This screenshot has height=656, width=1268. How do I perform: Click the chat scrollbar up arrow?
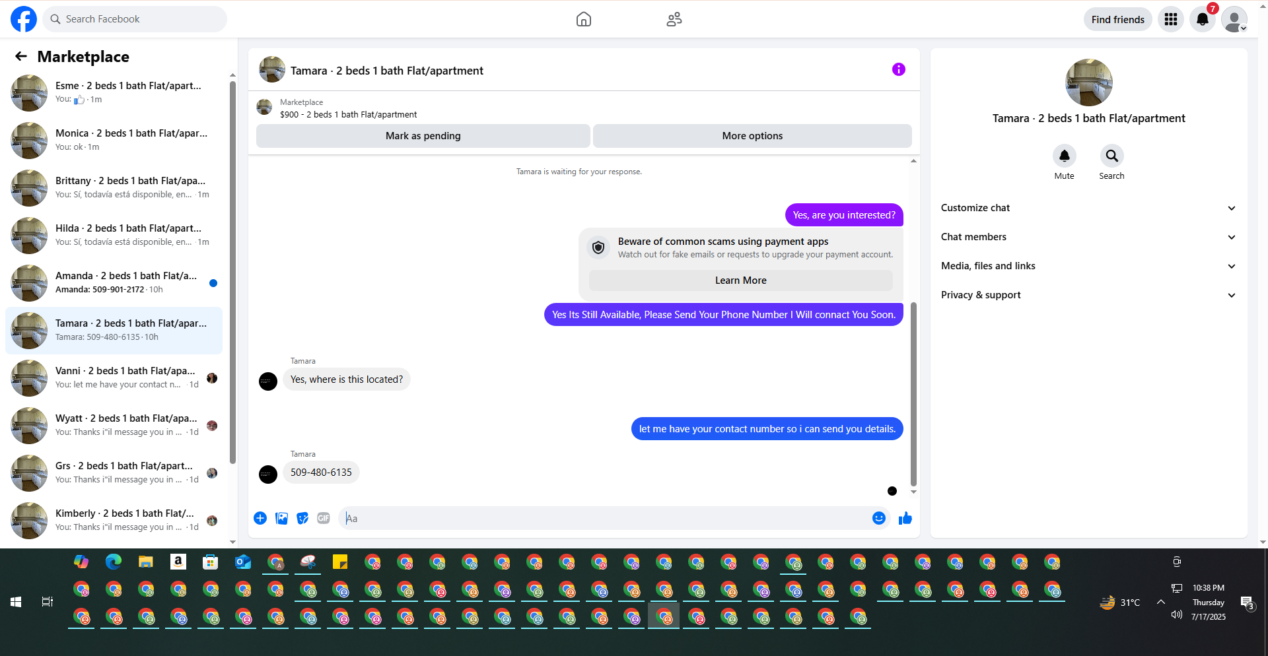[x=913, y=161]
